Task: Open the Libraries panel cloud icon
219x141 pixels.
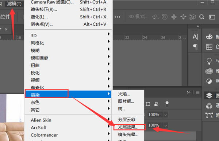Action: (x=209, y=71)
